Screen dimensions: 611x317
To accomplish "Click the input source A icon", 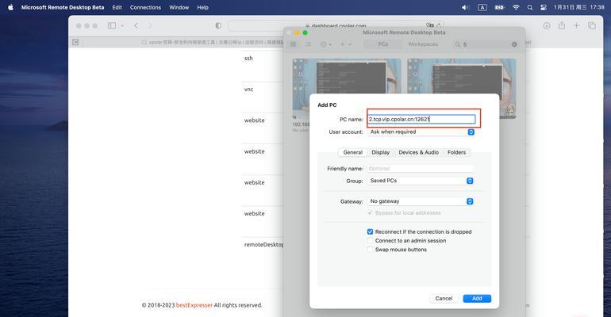I will point(482,7).
